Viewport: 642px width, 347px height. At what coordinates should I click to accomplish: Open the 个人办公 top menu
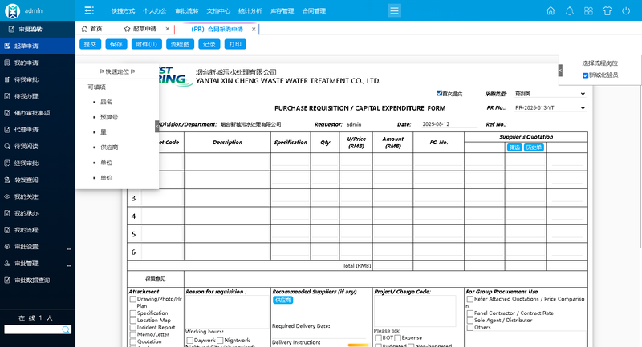[155, 11]
